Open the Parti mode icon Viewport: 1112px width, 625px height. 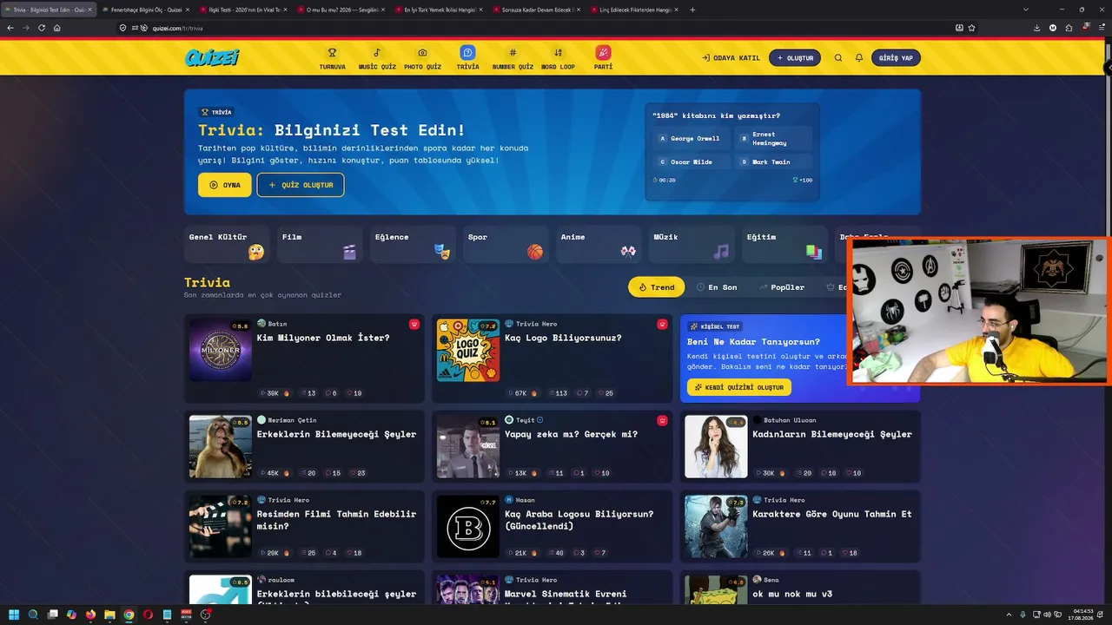coord(603,53)
